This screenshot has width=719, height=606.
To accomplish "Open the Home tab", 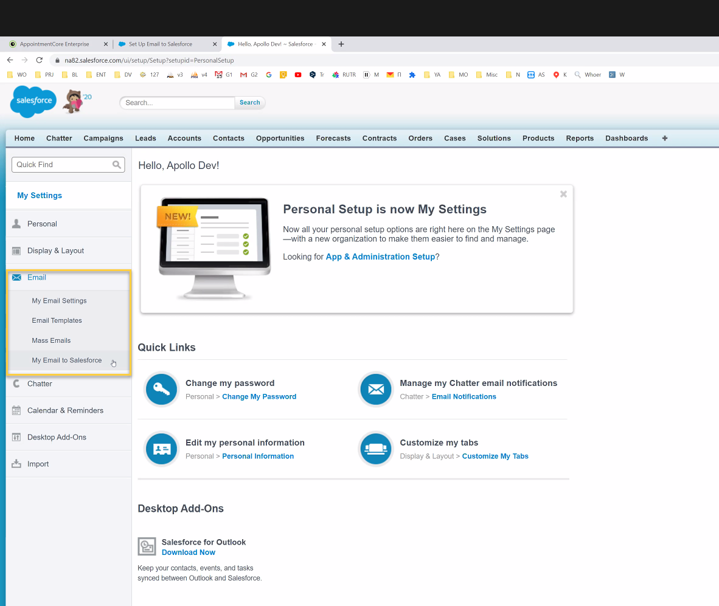I will [x=24, y=139].
